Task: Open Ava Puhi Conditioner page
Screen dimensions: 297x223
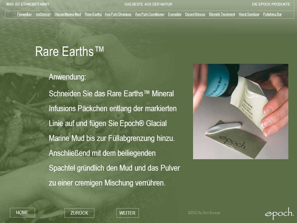Action: point(150,14)
